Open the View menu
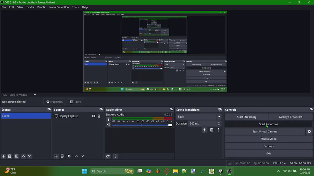Viewport: 314px width, 176px height. pos(20,7)
